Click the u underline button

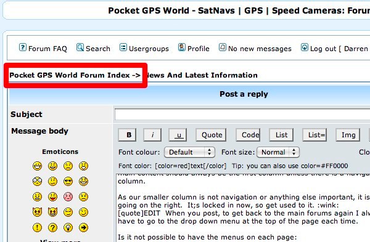pyautogui.click(x=178, y=135)
